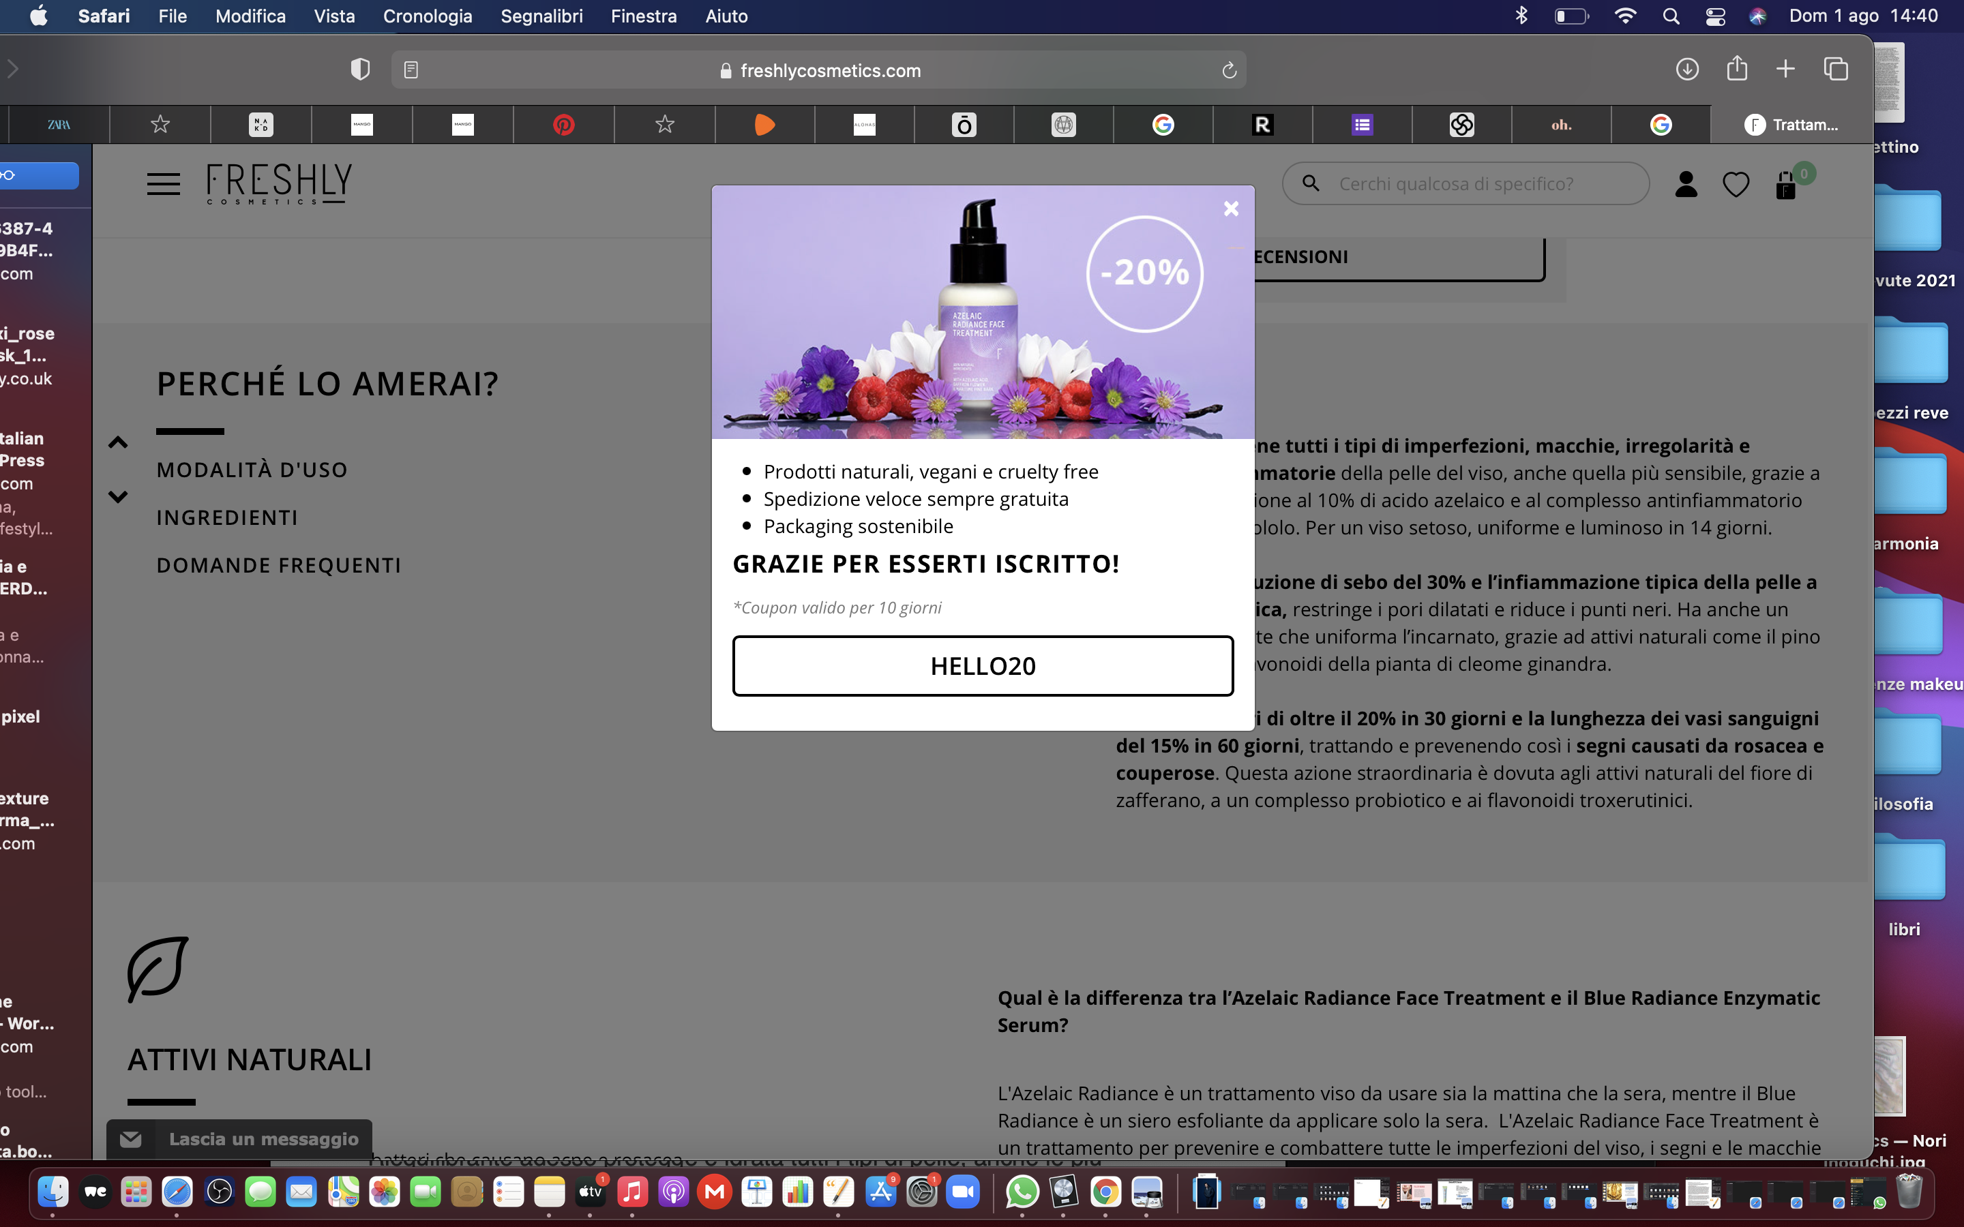Open Zoom from the Dock
This screenshot has height=1227, width=1964.
click(x=964, y=1192)
